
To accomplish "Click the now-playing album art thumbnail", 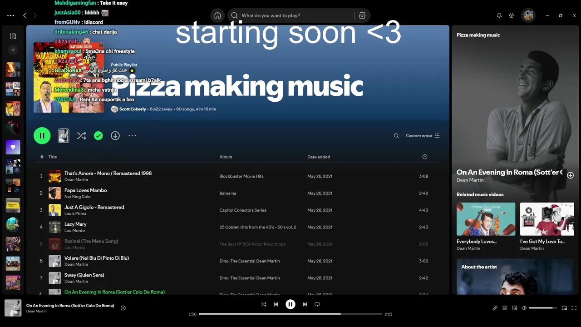I will coord(13,308).
